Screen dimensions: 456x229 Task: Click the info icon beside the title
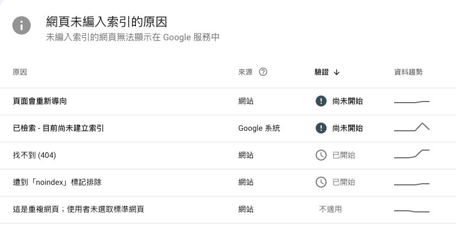tap(22, 25)
